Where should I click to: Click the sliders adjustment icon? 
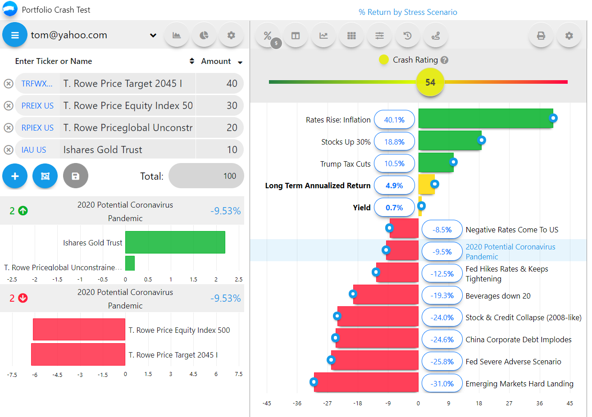[379, 36]
